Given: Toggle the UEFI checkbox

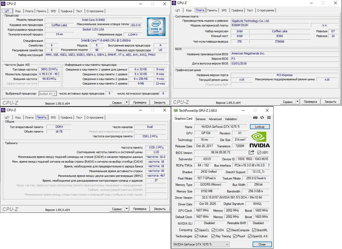Looking at the screenshot, I should point(259,153).
